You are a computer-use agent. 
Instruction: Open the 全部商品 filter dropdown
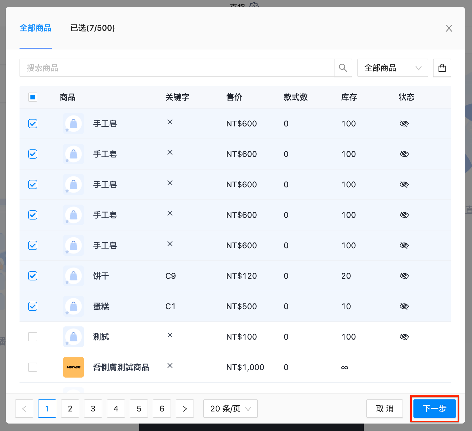click(393, 68)
